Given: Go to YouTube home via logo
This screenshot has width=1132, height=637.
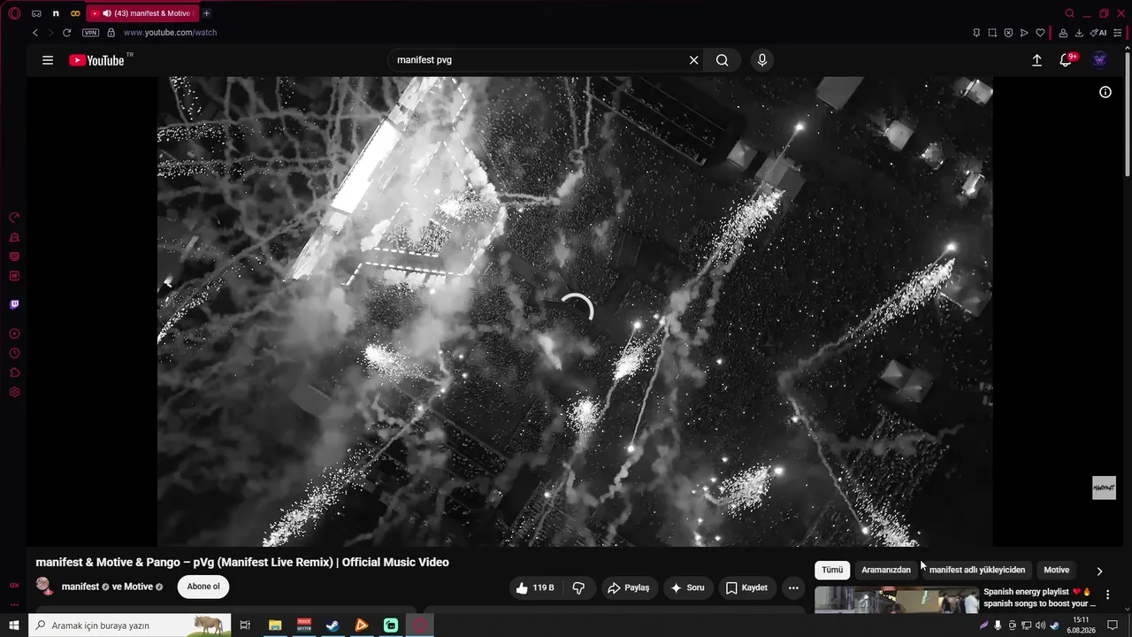Looking at the screenshot, I should [x=96, y=60].
